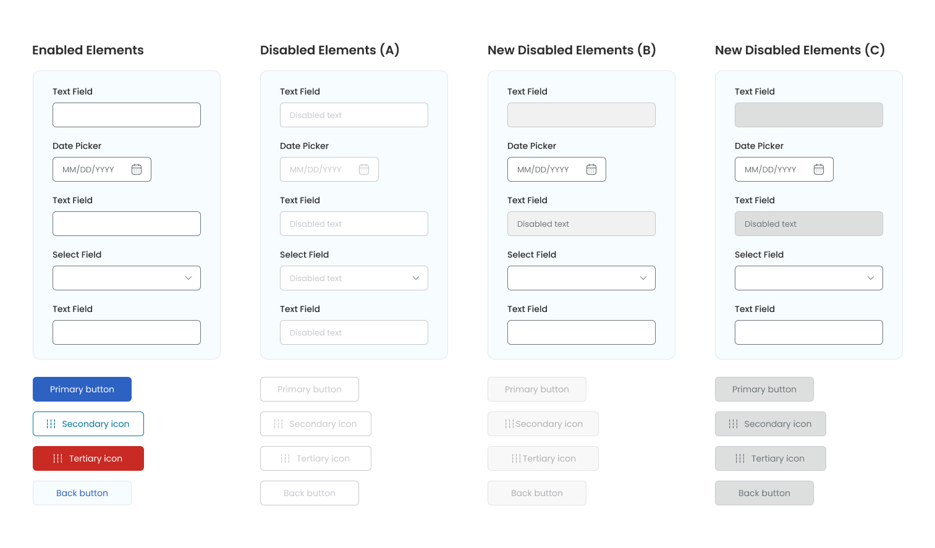Open Select Field dropdown in New Disabled Elements (B)
The width and height of the screenshot is (935, 548).
click(643, 278)
